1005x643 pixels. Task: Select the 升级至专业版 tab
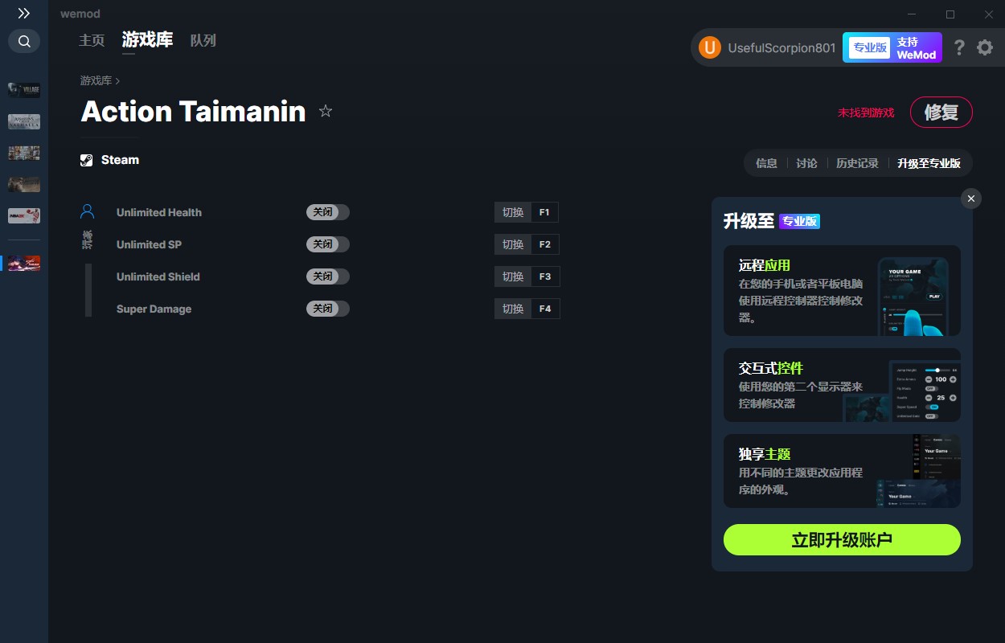tap(929, 163)
